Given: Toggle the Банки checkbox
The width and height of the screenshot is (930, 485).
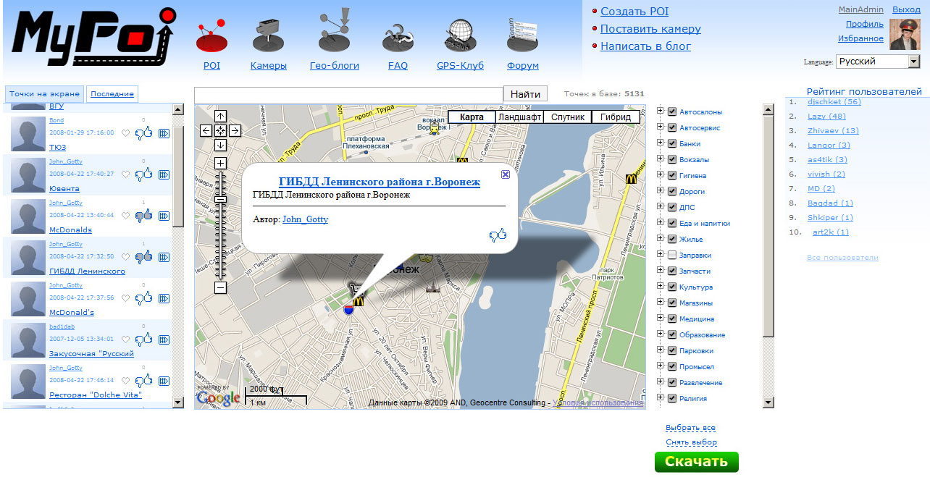Looking at the screenshot, I should click(x=672, y=143).
